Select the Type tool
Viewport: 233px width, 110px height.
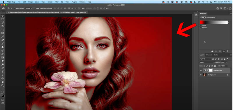click(3, 71)
